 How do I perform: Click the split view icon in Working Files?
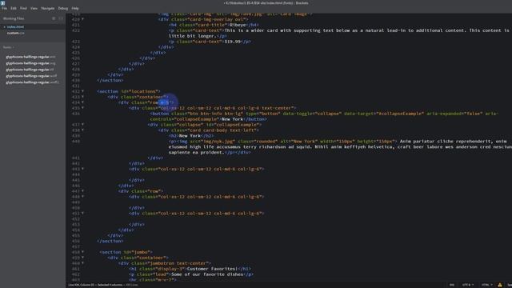click(x=61, y=18)
